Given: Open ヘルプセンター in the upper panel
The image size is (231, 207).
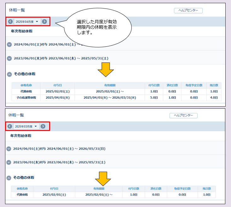Looking at the screenshot, I should coord(188,10).
